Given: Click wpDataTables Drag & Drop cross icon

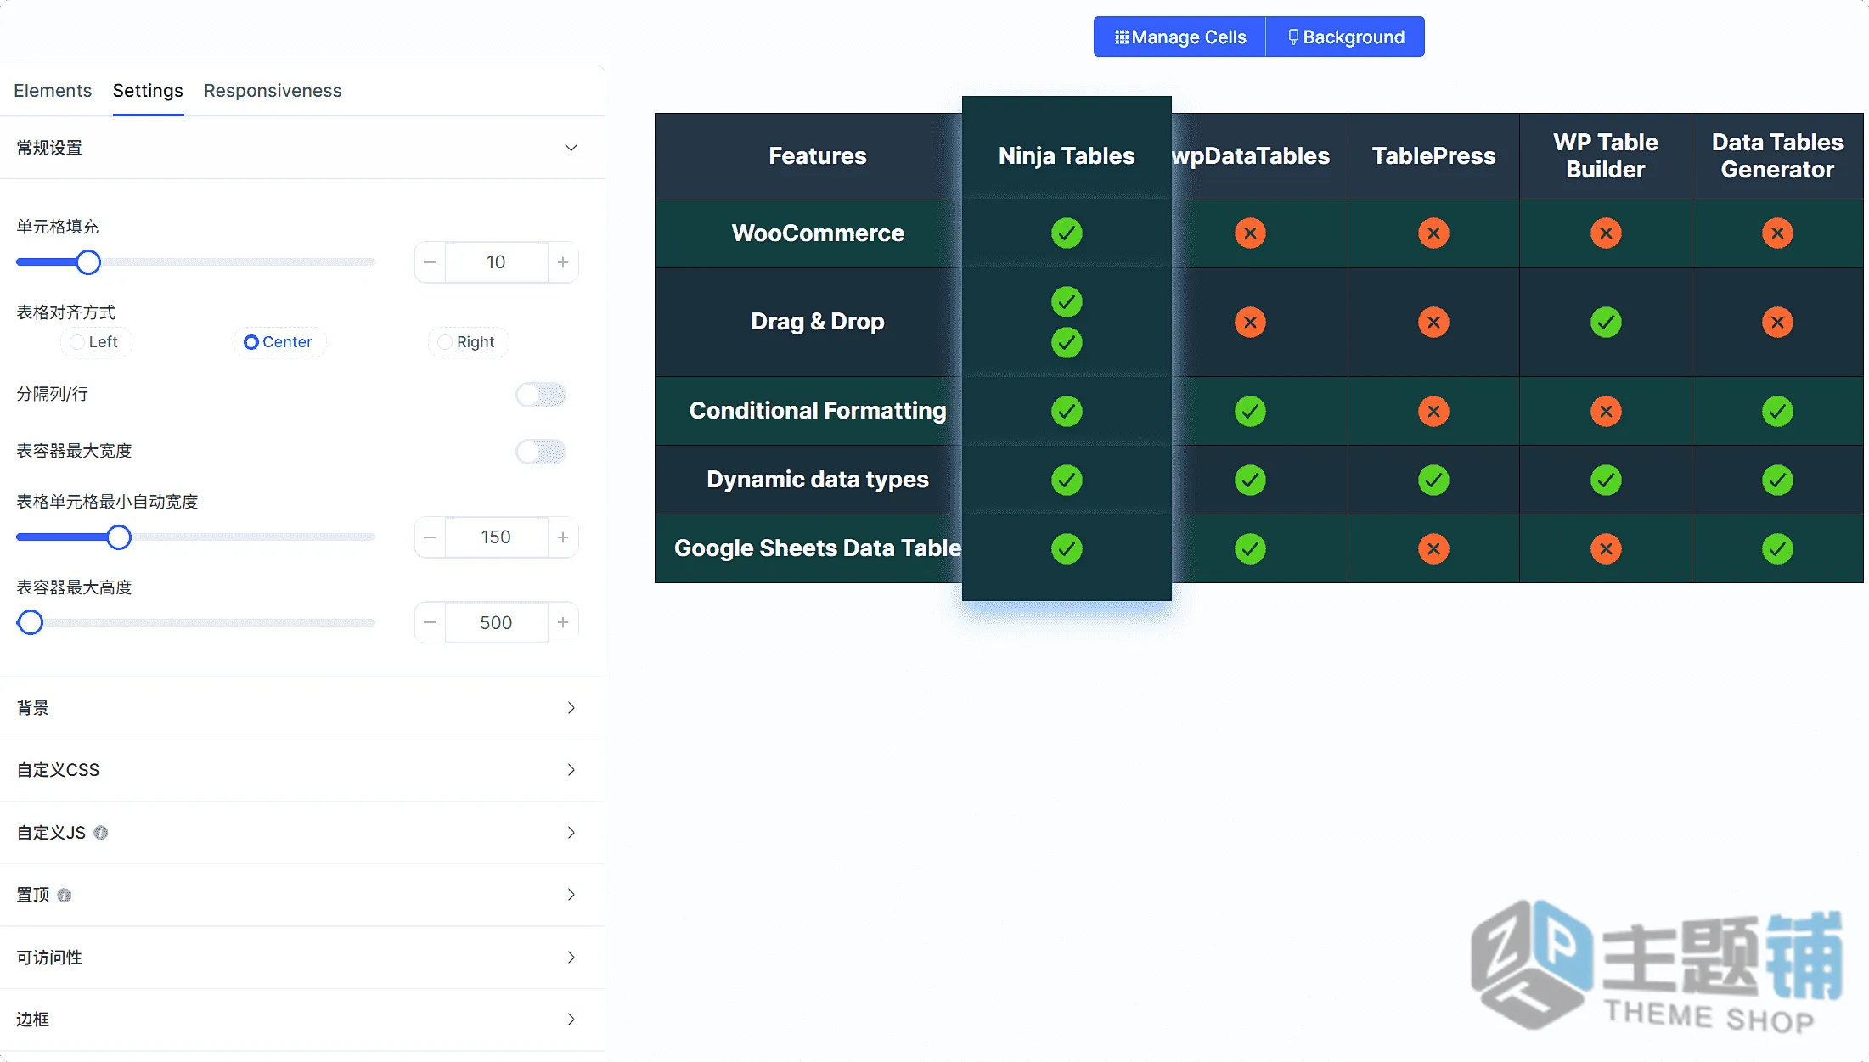Looking at the screenshot, I should (1250, 322).
